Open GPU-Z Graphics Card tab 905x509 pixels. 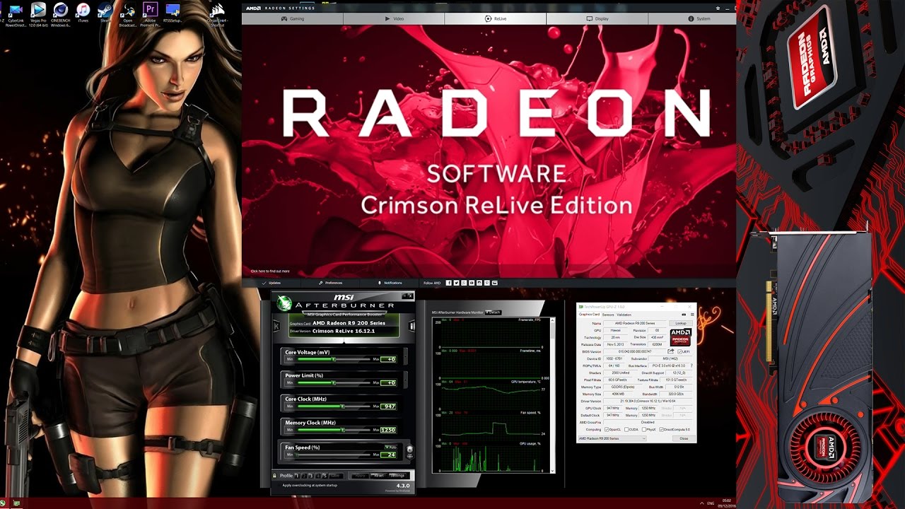(590, 315)
